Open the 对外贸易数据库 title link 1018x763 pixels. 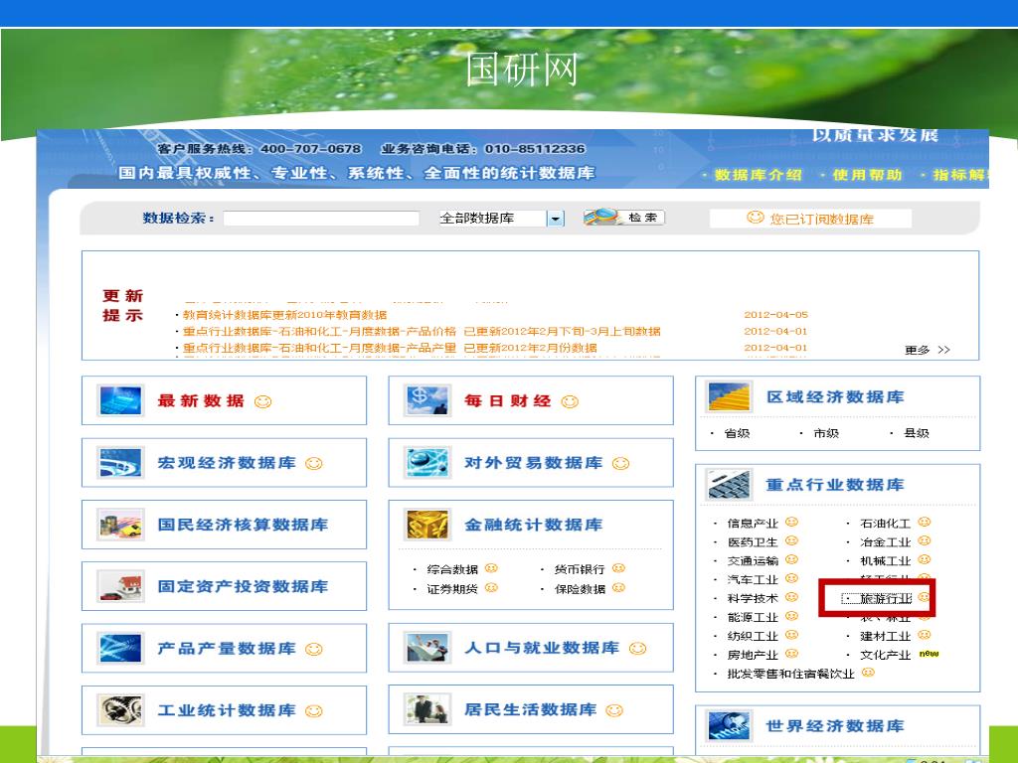(534, 463)
